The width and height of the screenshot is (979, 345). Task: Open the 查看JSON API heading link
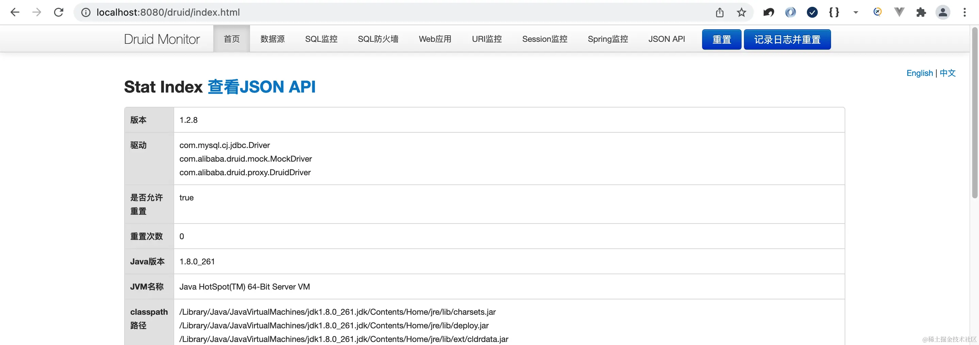pos(262,87)
